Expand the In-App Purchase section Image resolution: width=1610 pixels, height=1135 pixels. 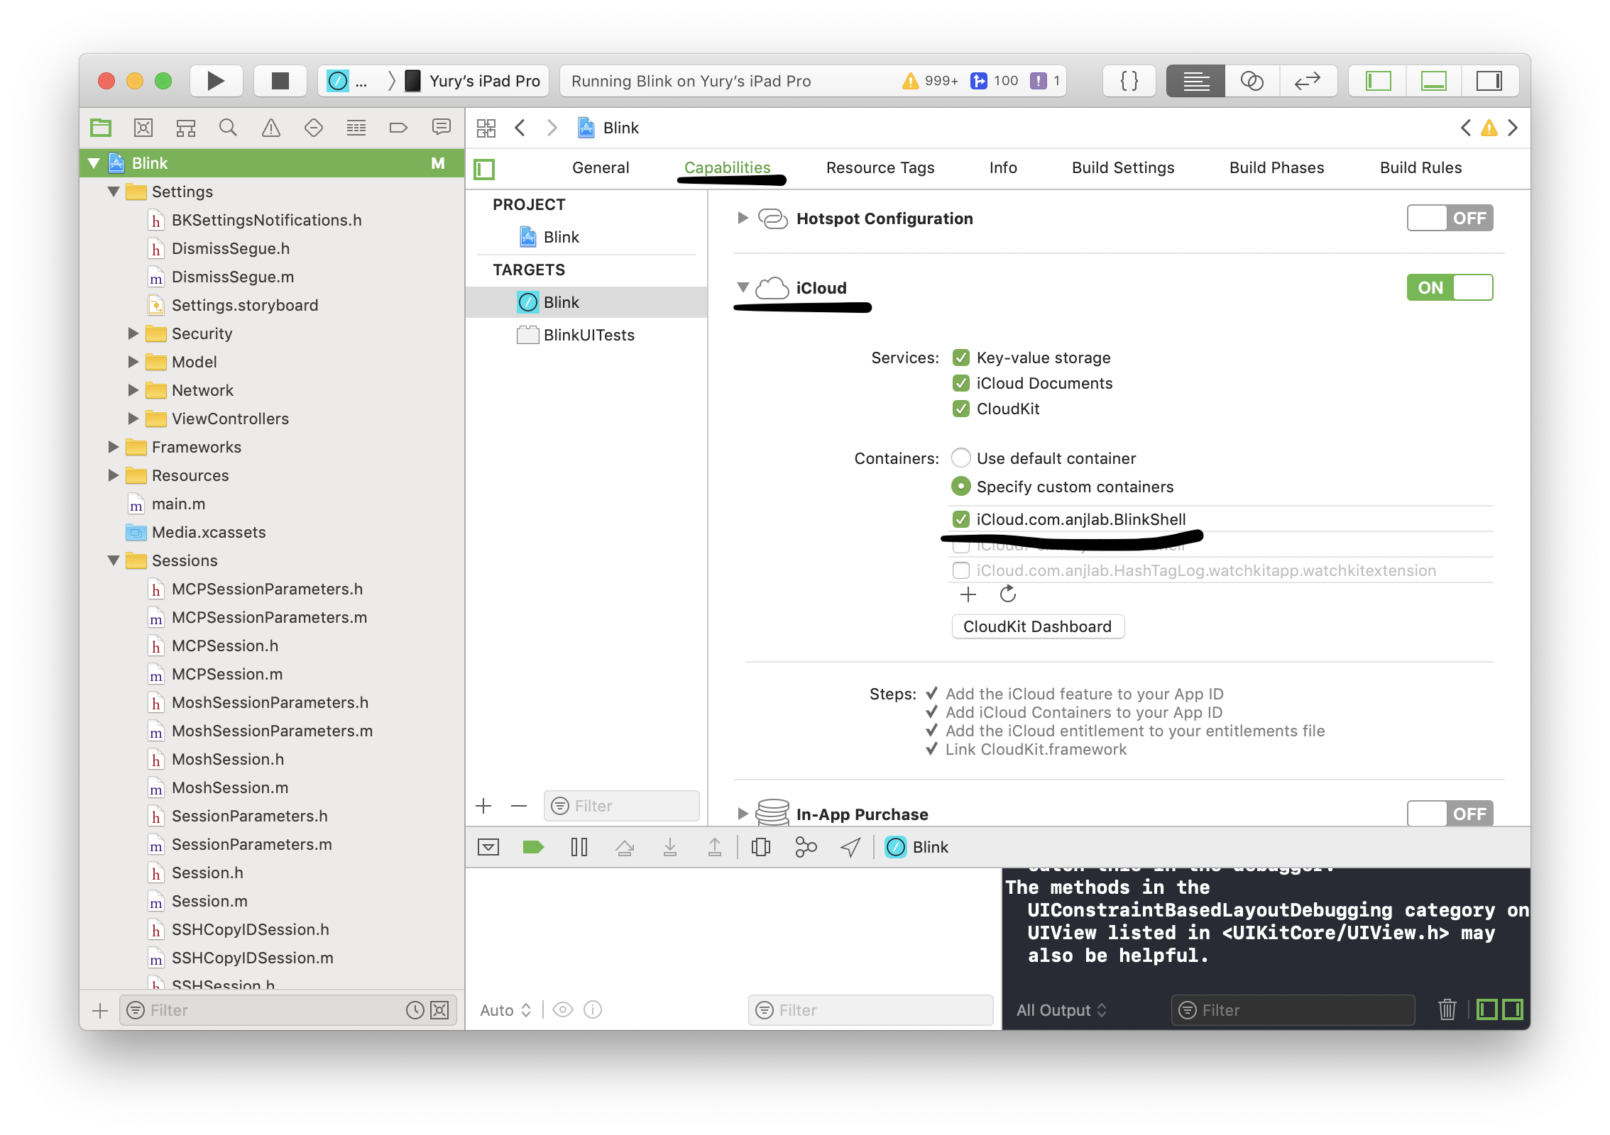click(743, 814)
